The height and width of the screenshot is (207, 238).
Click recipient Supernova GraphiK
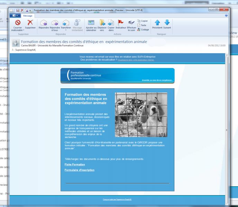coord(26,50)
